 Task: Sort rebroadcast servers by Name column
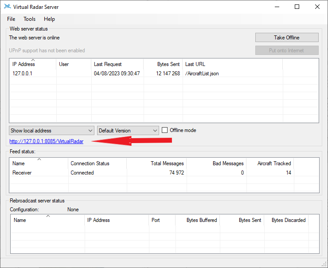click(48, 220)
